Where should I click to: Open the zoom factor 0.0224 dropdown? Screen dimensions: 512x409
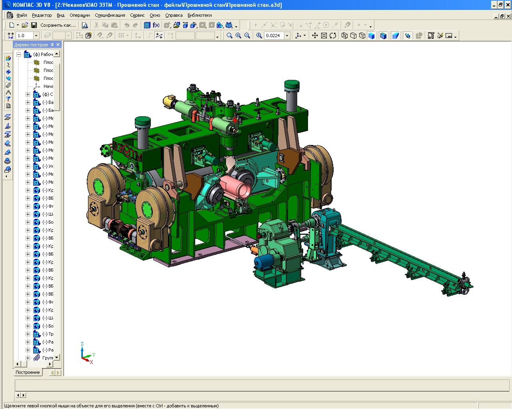pos(287,36)
